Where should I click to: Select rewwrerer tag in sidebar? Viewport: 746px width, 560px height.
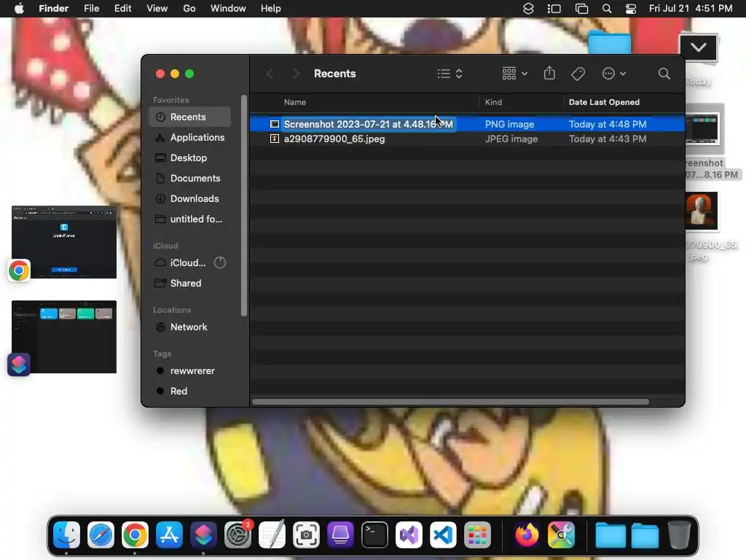click(x=189, y=371)
